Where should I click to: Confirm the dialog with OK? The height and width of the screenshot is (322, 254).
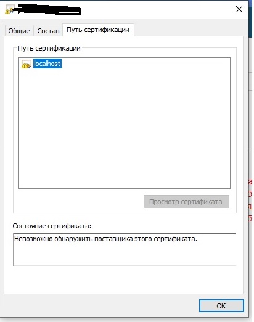[x=221, y=306]
